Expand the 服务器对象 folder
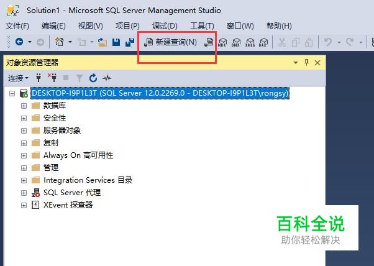This screenshot has width=374, height=266. [24, 131]
